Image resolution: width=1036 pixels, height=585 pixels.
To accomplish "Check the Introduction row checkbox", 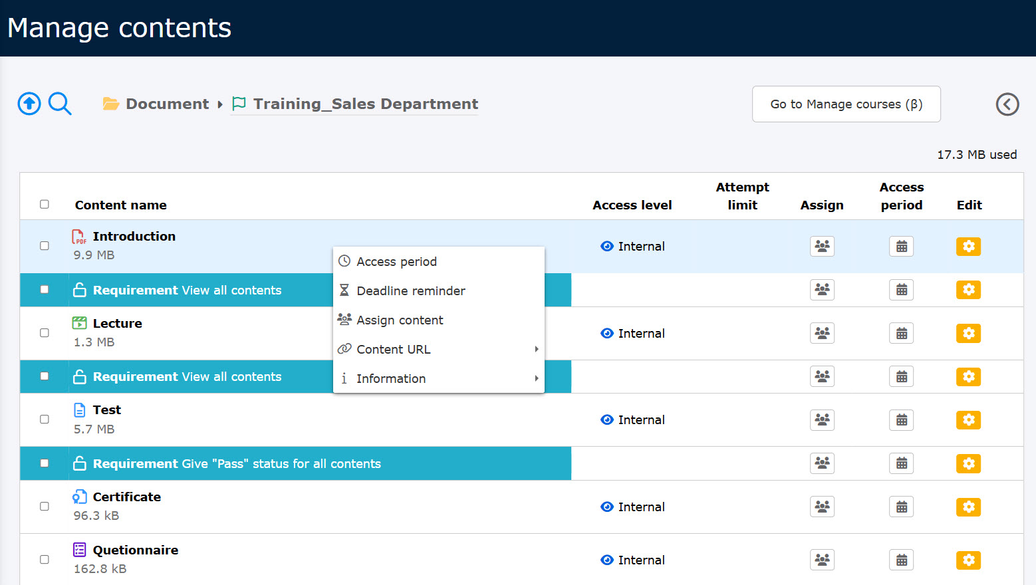I will (x=45, y=246).
